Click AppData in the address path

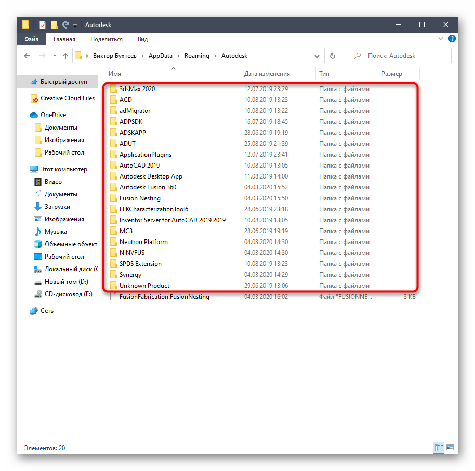(160, 56)
